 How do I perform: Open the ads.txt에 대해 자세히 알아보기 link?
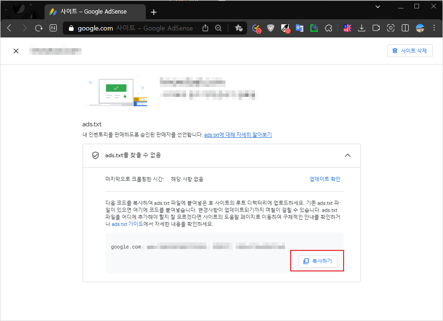point(238,135)
